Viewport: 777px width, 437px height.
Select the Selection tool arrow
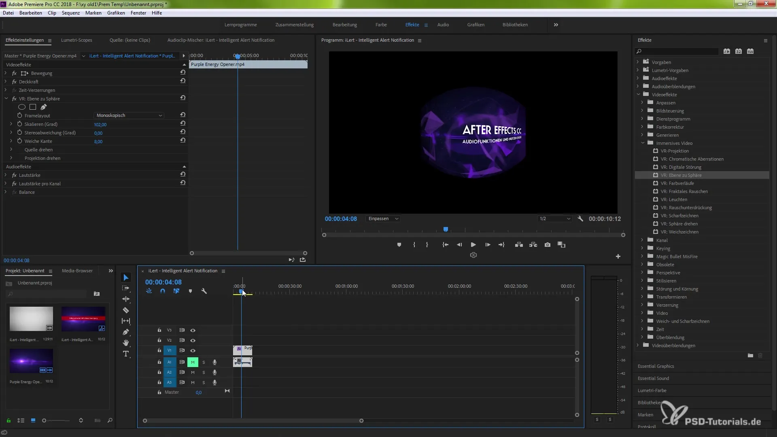(x=126, y=278)
